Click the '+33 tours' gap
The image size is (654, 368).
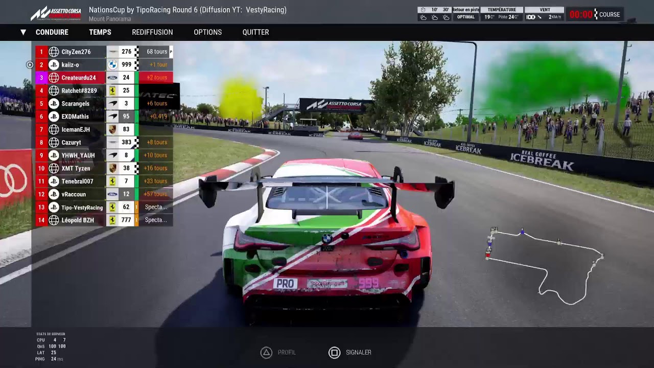click(155, 181)
